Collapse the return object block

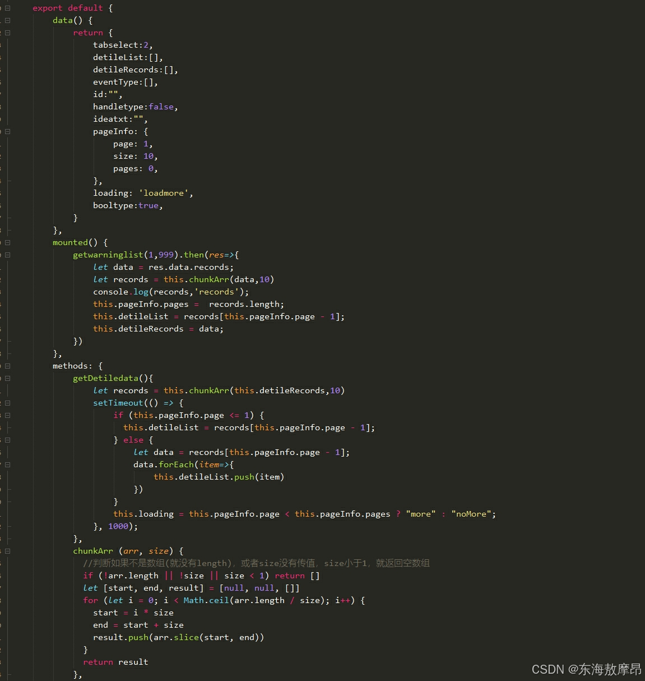7,33
